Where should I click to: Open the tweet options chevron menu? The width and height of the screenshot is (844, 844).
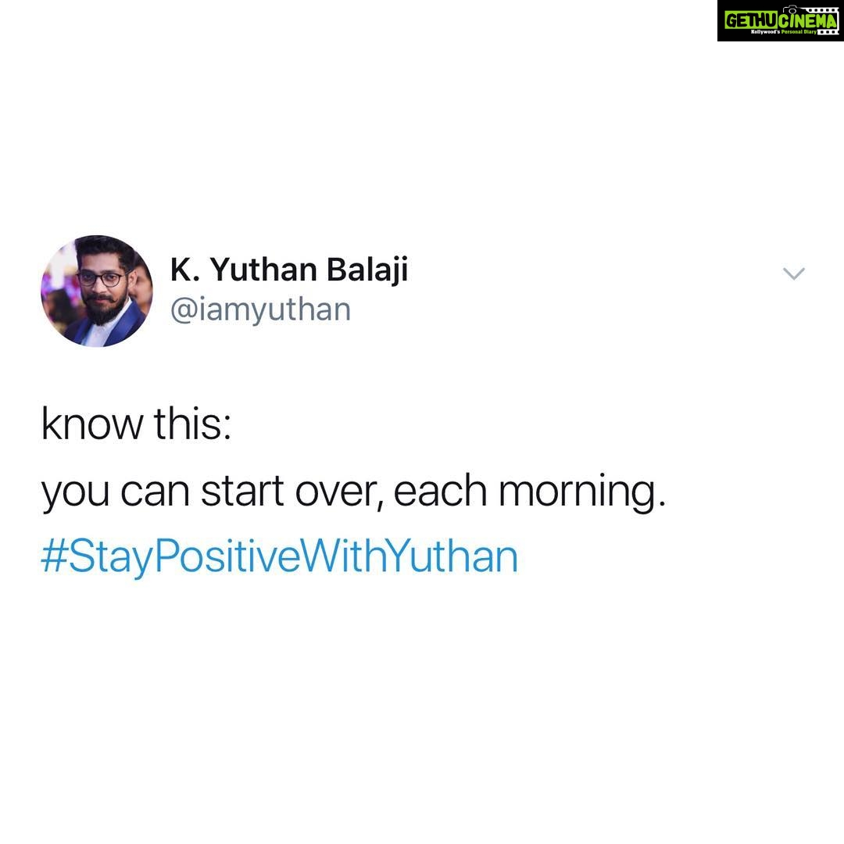pyautogui.click(x=793, y=274)
